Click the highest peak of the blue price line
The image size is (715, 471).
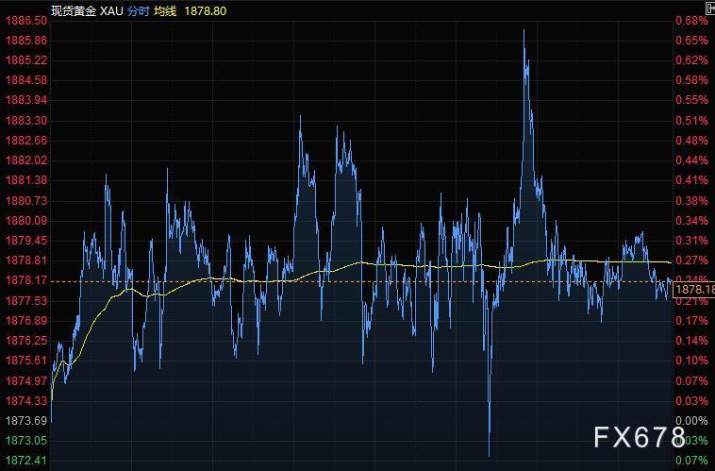tap(524, 30)
